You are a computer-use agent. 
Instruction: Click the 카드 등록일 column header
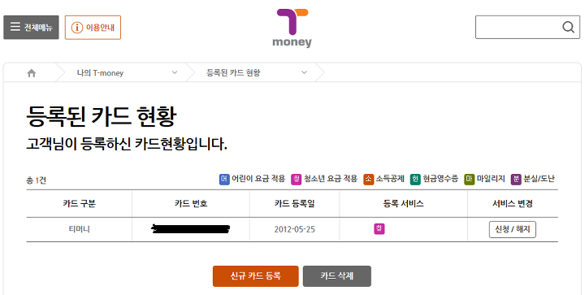coord(294,204)
